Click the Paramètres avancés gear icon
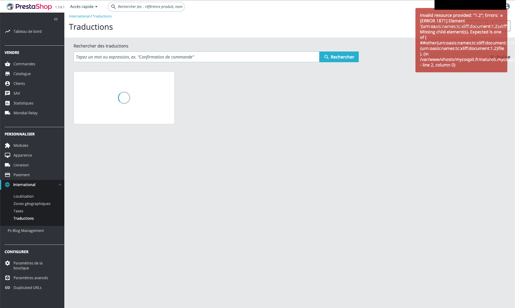 click(x=8, y=278)
